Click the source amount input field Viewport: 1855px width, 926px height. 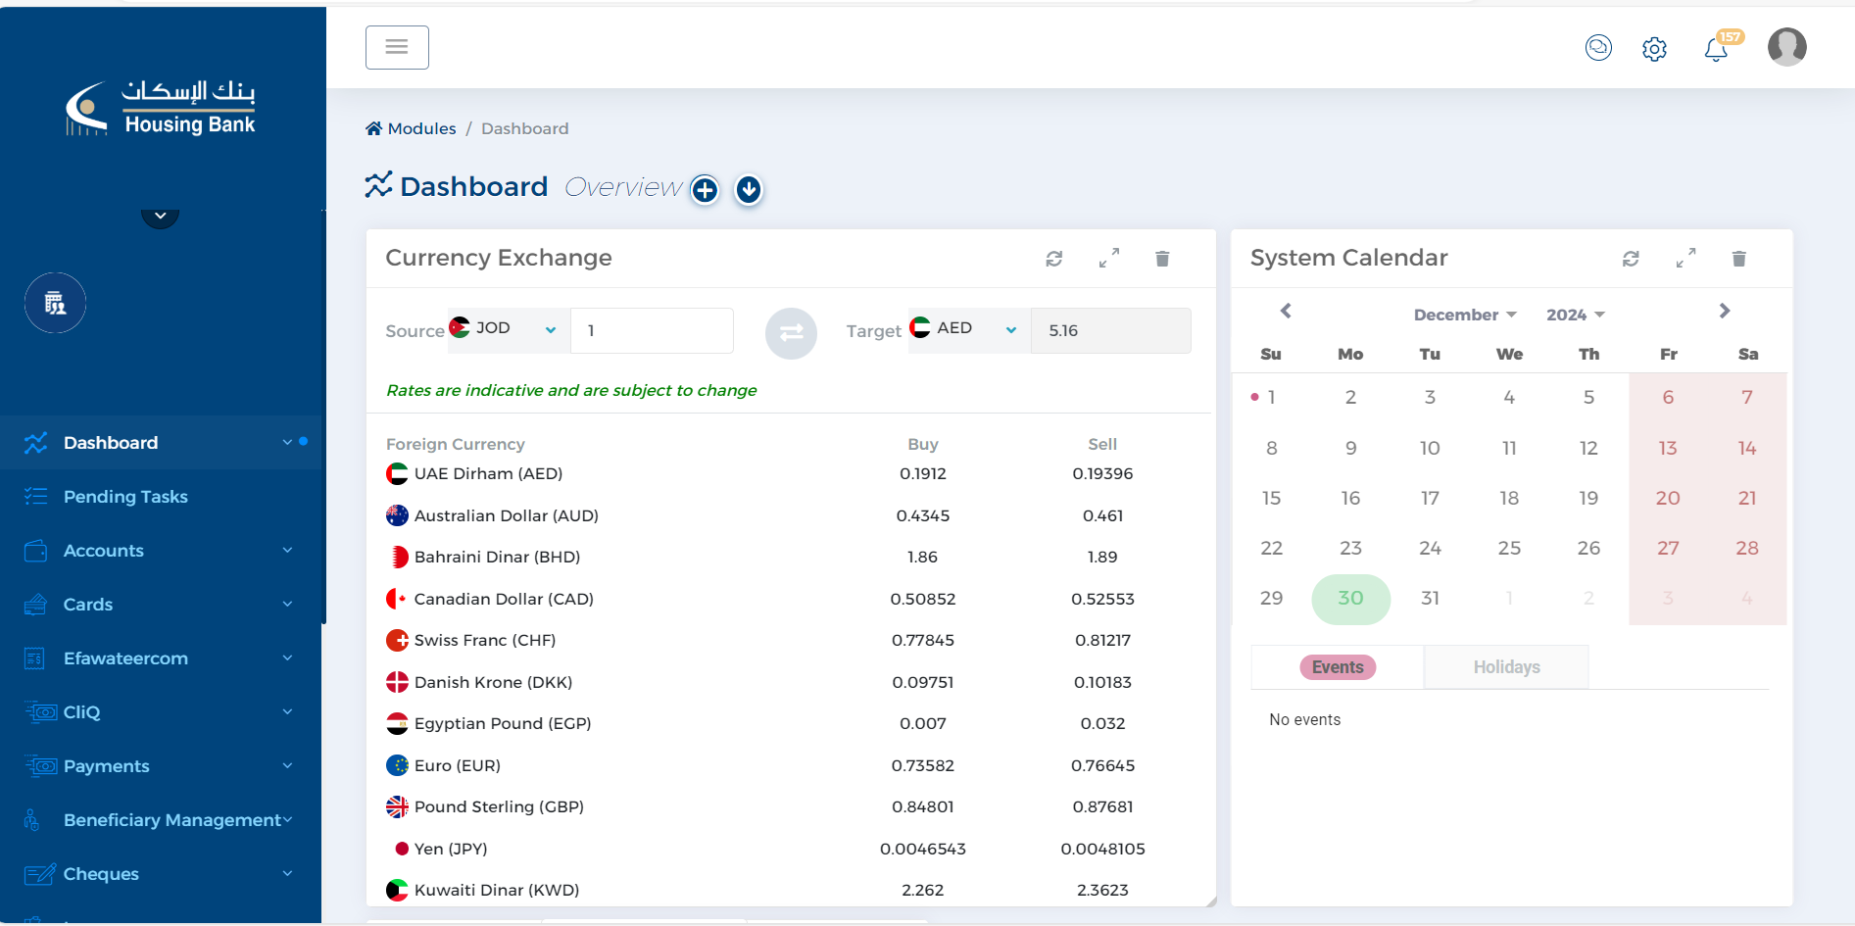[x=652, y=330]
